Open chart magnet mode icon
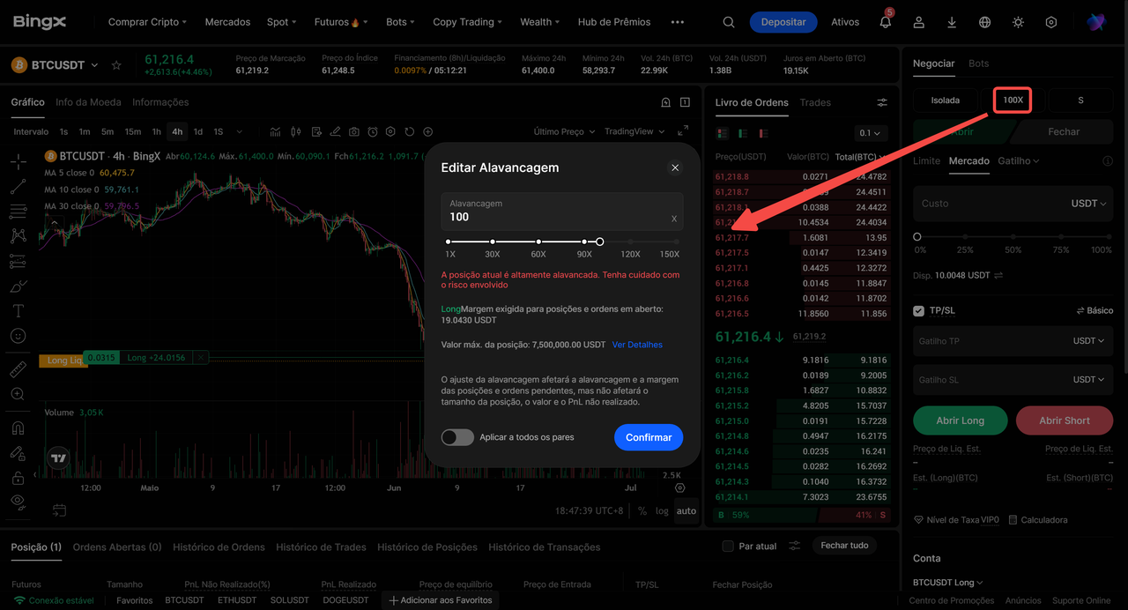Image resolution: width=1128 pixels, height=610 pixels. pyautogui.click(x=18, y=428)
